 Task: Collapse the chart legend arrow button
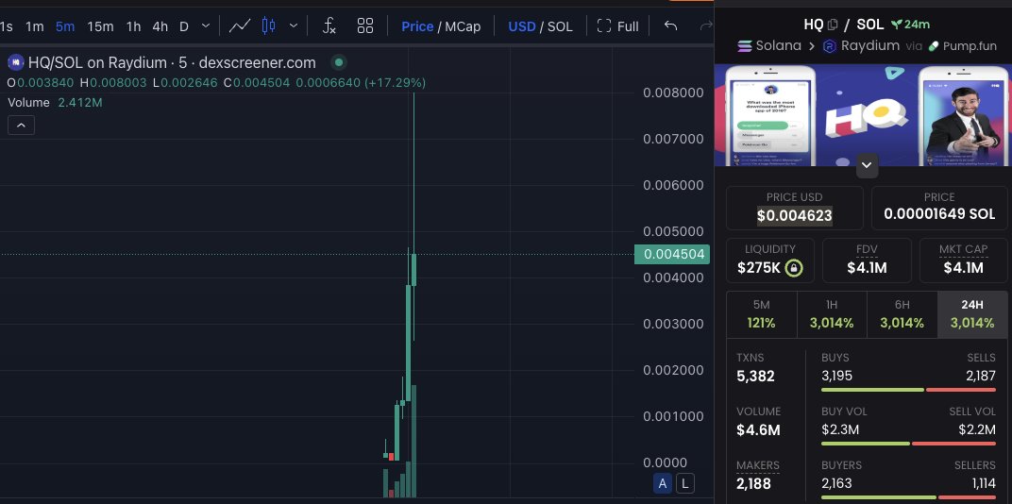coord(21,126)
